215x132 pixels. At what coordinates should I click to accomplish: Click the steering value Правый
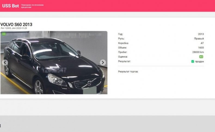click(x=199, y=39)
